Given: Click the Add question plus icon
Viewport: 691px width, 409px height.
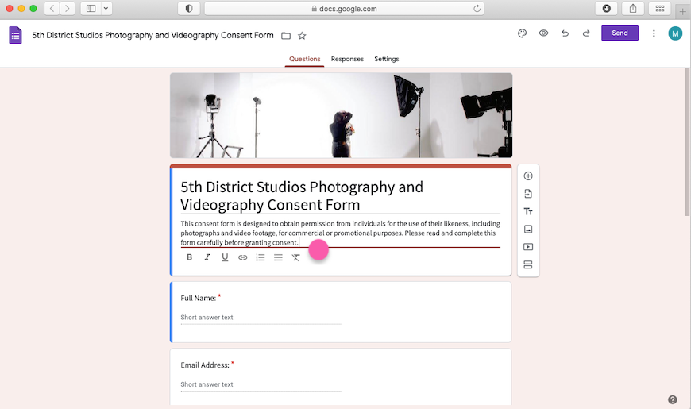Looking at the screenshot, I should pyautogui.click(x=528, y=176).
